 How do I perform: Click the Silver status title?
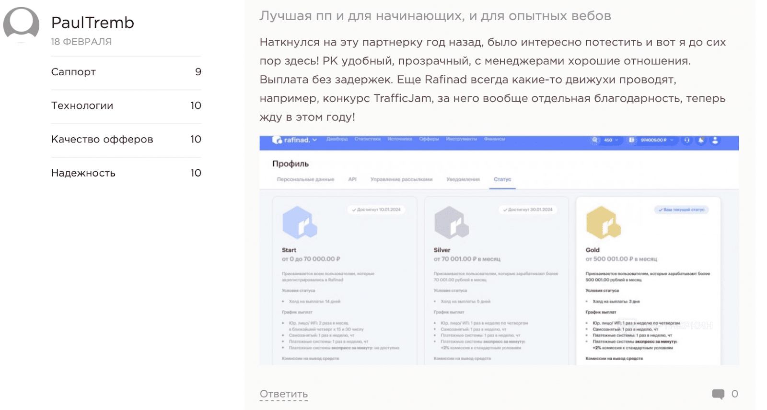pyautogui.click(x=442, y=250)
